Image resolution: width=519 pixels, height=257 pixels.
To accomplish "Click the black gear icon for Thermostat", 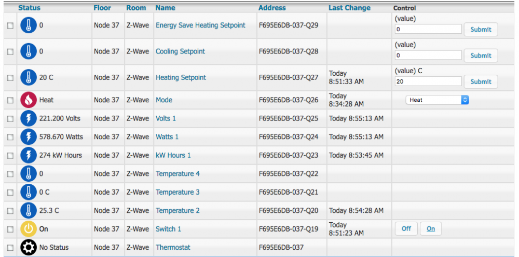I will click(x=29, y=247).
